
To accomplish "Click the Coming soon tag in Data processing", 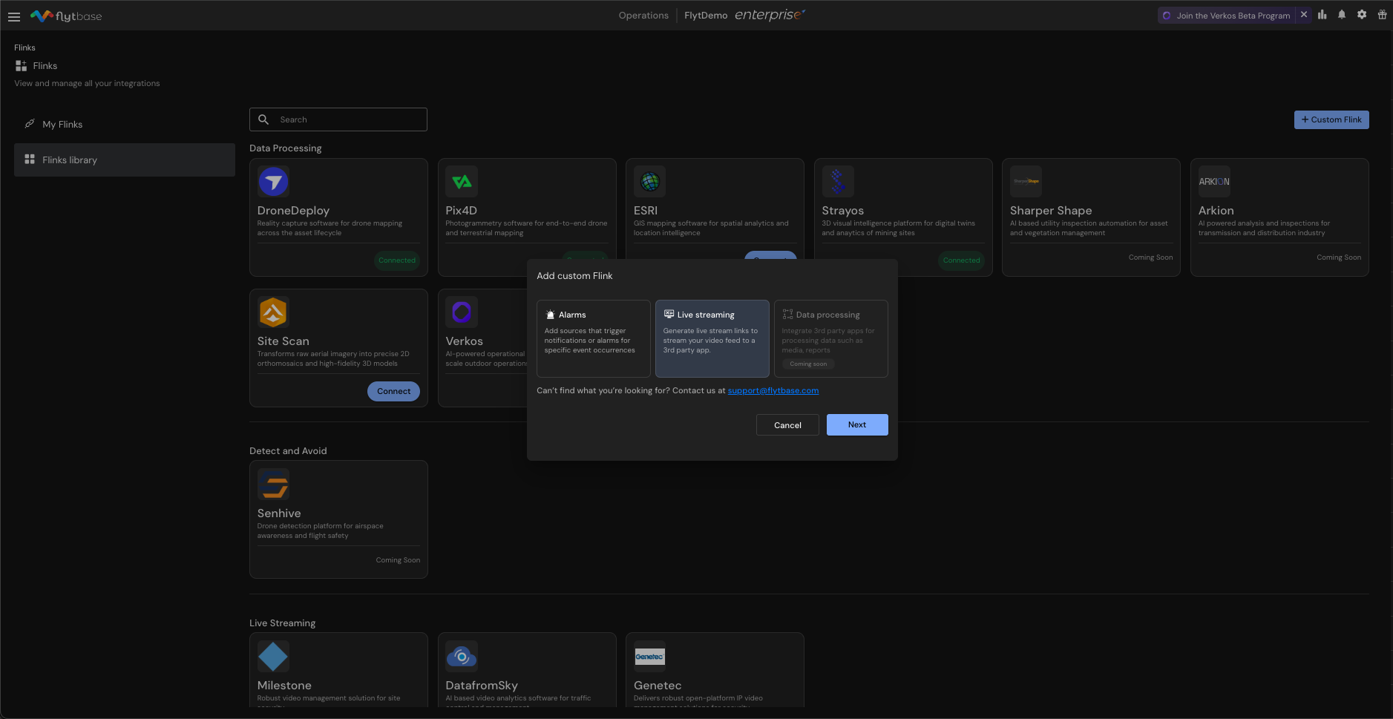I will click(808, 364).
